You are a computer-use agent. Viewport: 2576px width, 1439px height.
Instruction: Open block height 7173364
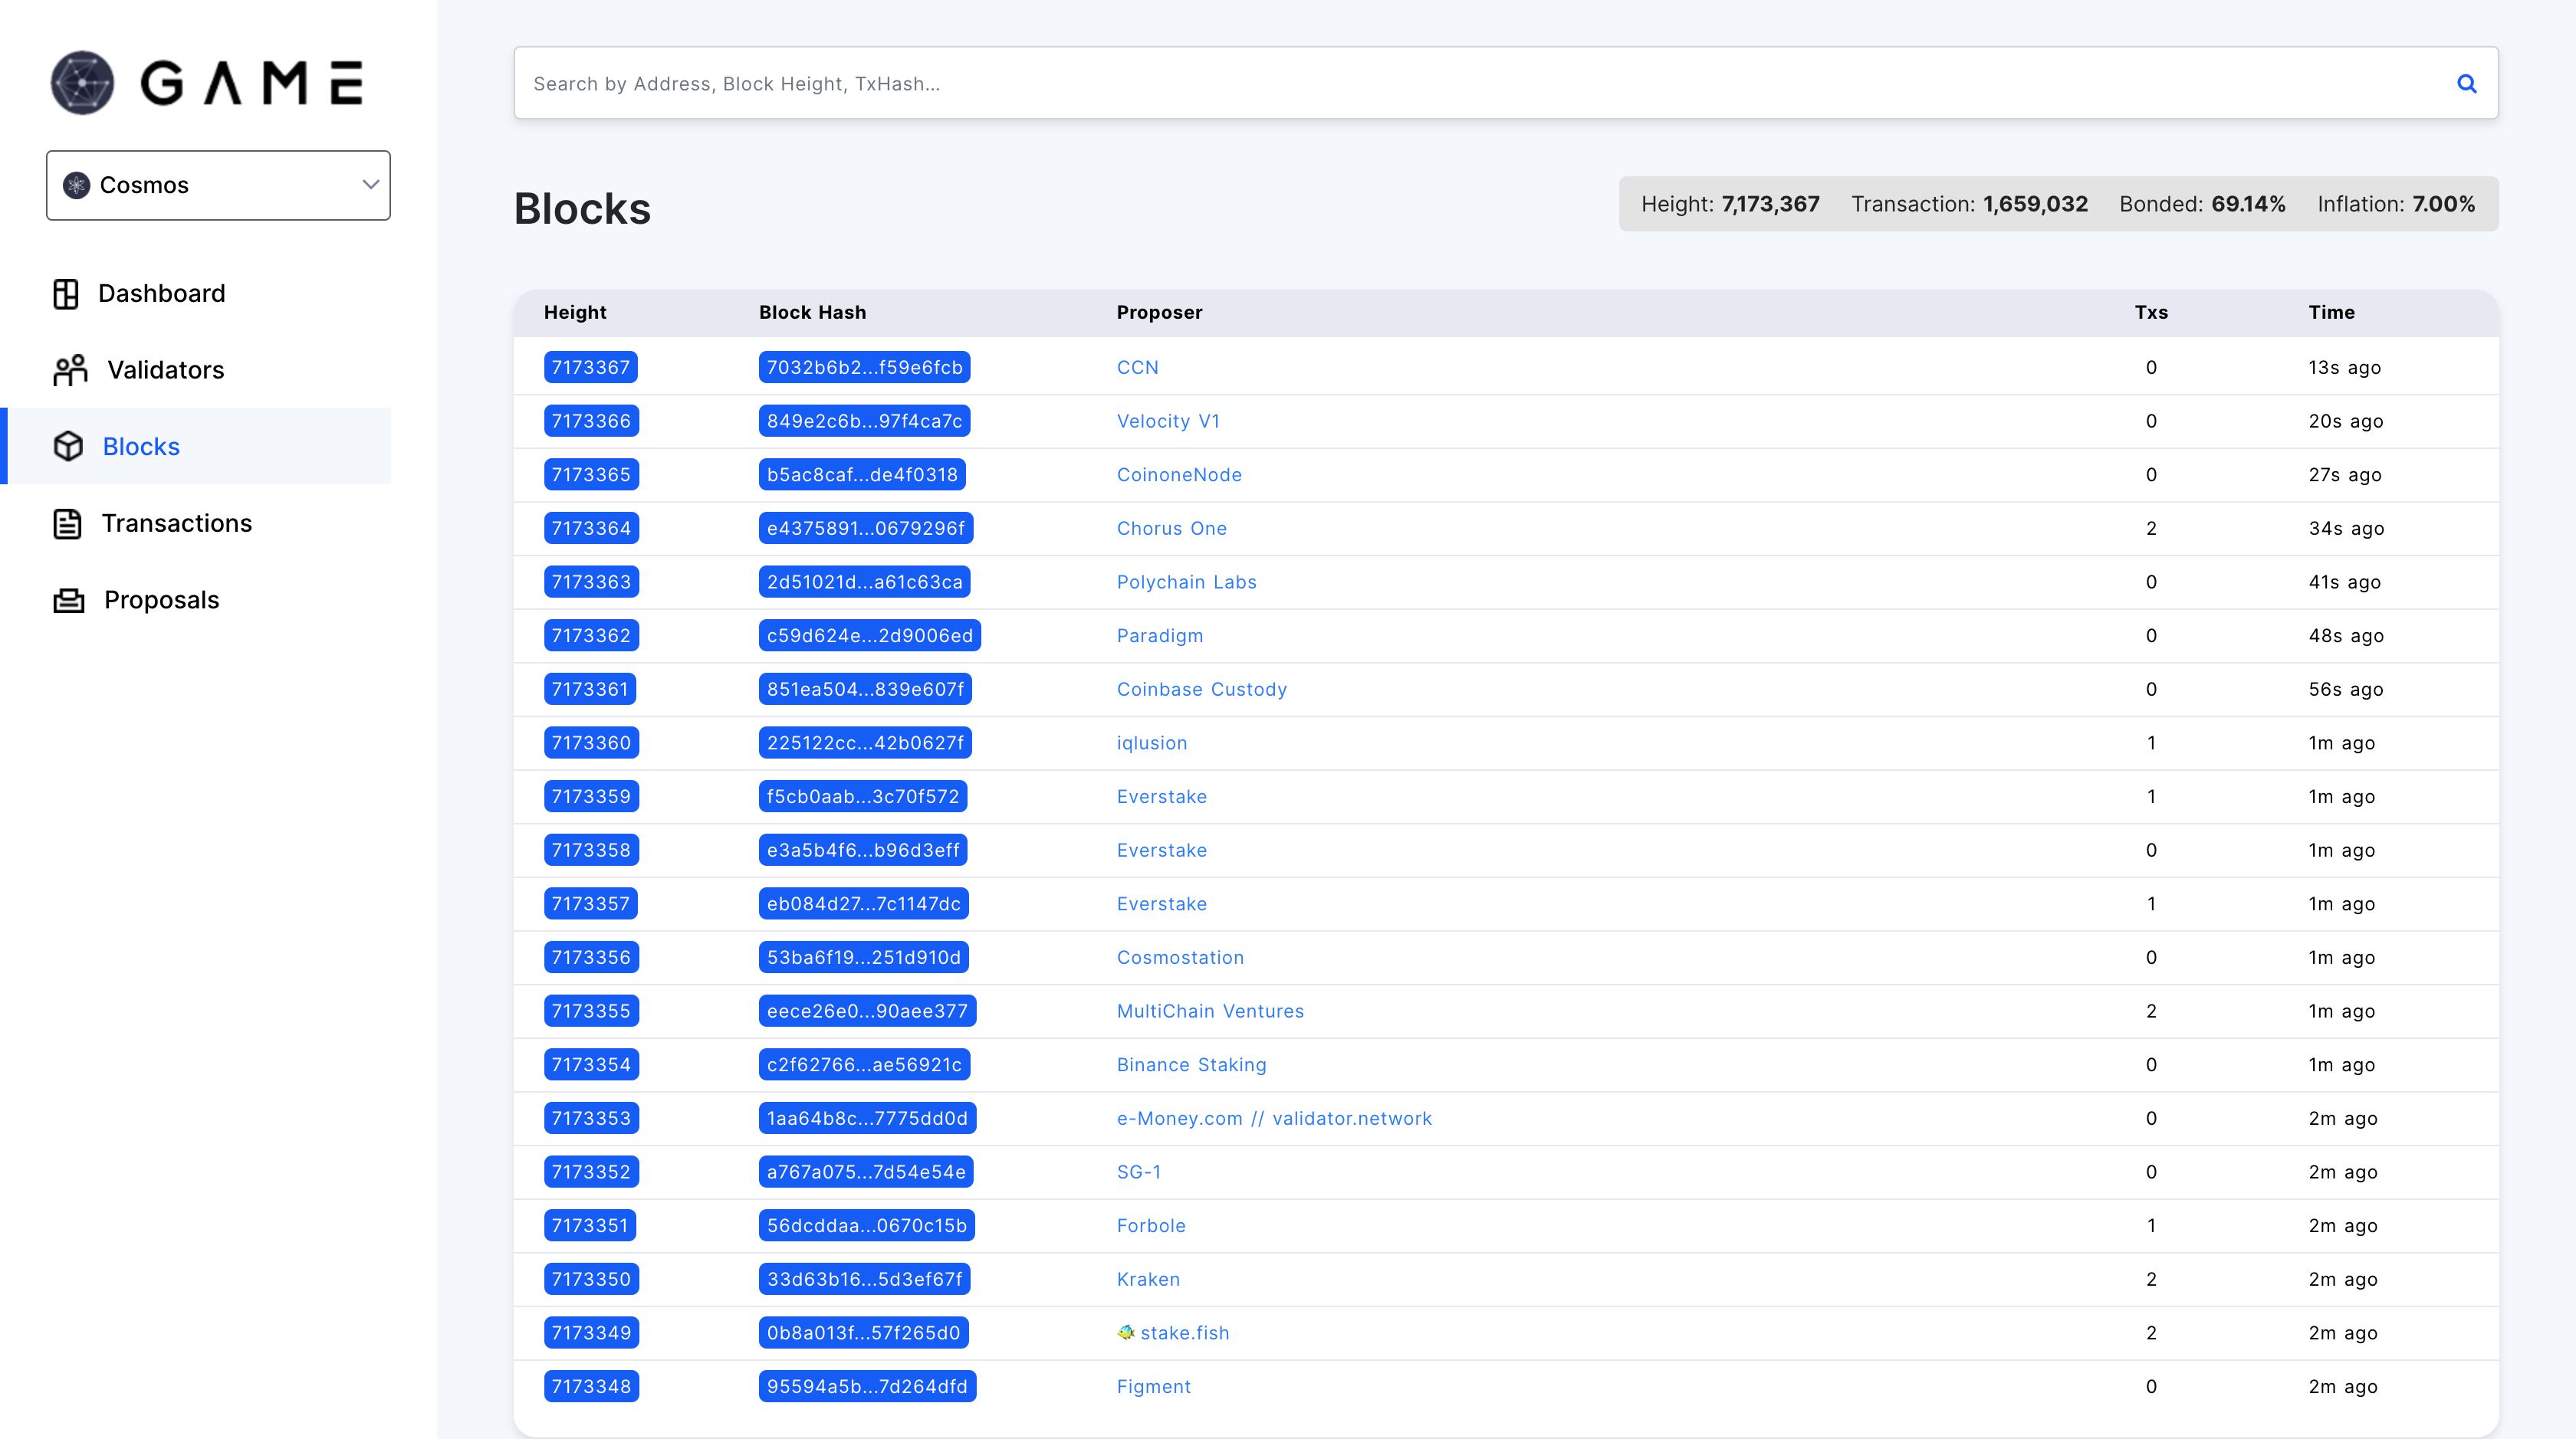click(x=591, y=529)
